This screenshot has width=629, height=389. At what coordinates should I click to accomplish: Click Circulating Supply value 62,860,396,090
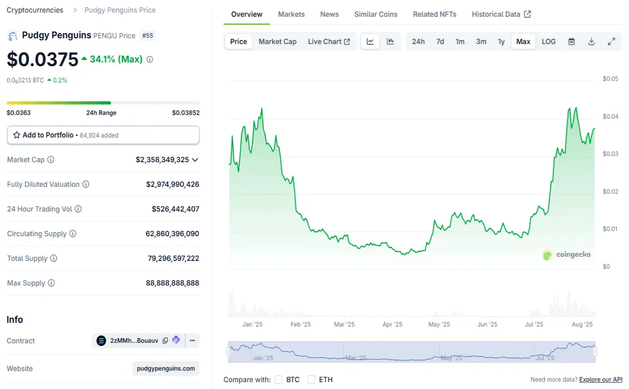coord(172,234)
